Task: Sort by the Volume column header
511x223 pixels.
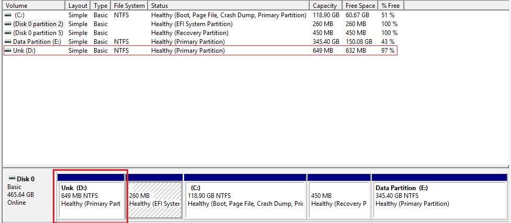Action: point(34,6)
